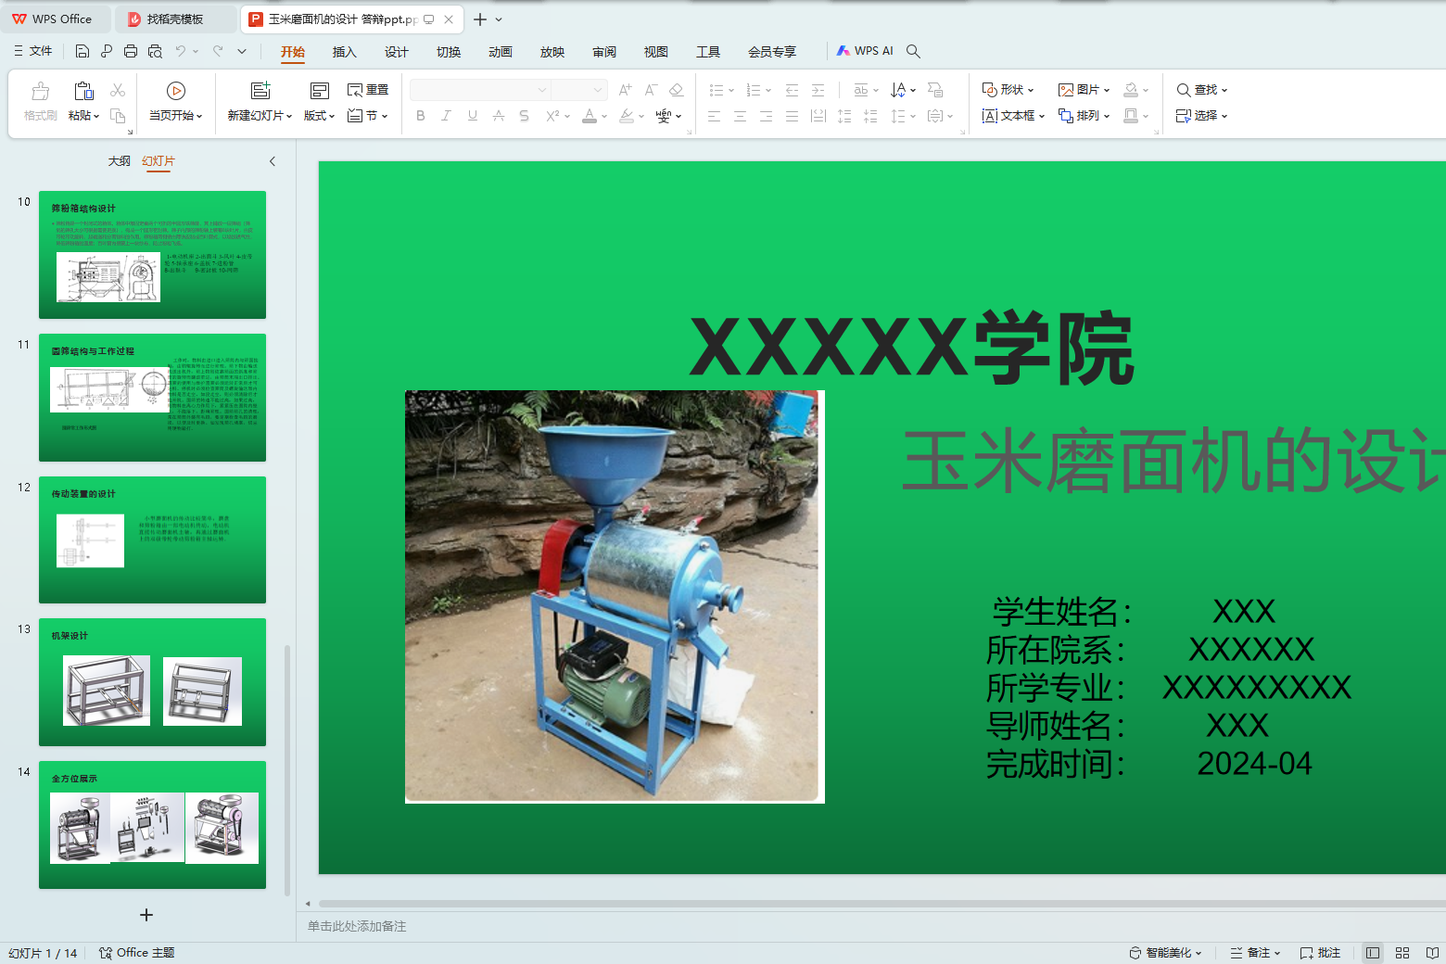Click the add comment (批注) button
The height and width of the screenshot is (964, 1446).
pyautogui.click(x=1320, y=953)
